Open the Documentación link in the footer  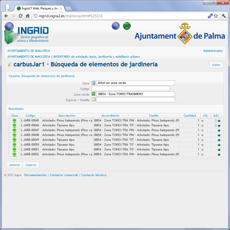click(x=35, y=175)
